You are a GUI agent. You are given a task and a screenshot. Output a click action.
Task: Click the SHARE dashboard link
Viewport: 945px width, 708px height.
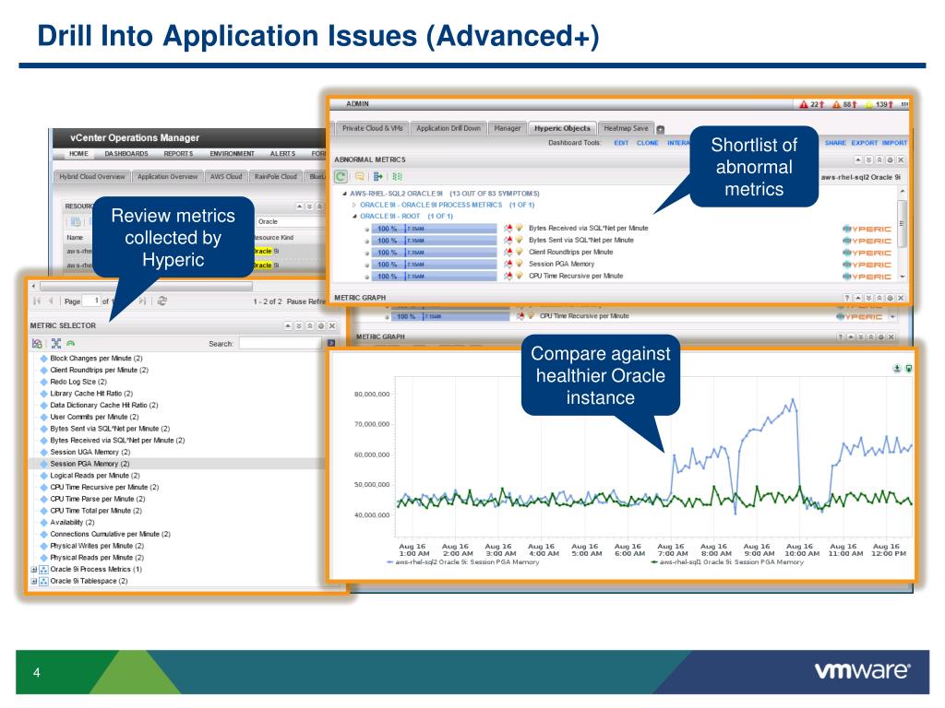[835, 143]
